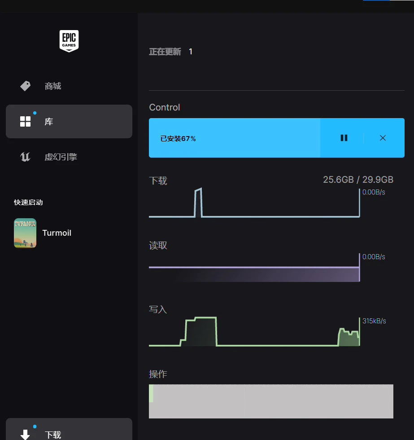Image resolution: width=414 pixels, height=440 pixels.
Task: Click the library grid icon
Action: pos(25,122)
